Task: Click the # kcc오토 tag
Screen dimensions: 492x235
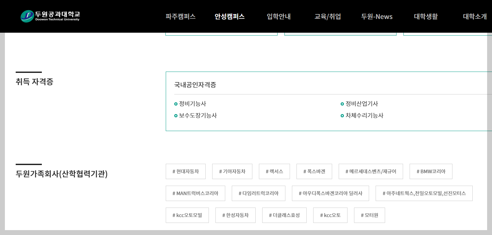Action: 330,215
